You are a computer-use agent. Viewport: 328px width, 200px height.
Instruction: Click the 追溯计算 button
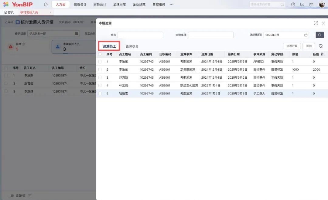tap(292, 46)
